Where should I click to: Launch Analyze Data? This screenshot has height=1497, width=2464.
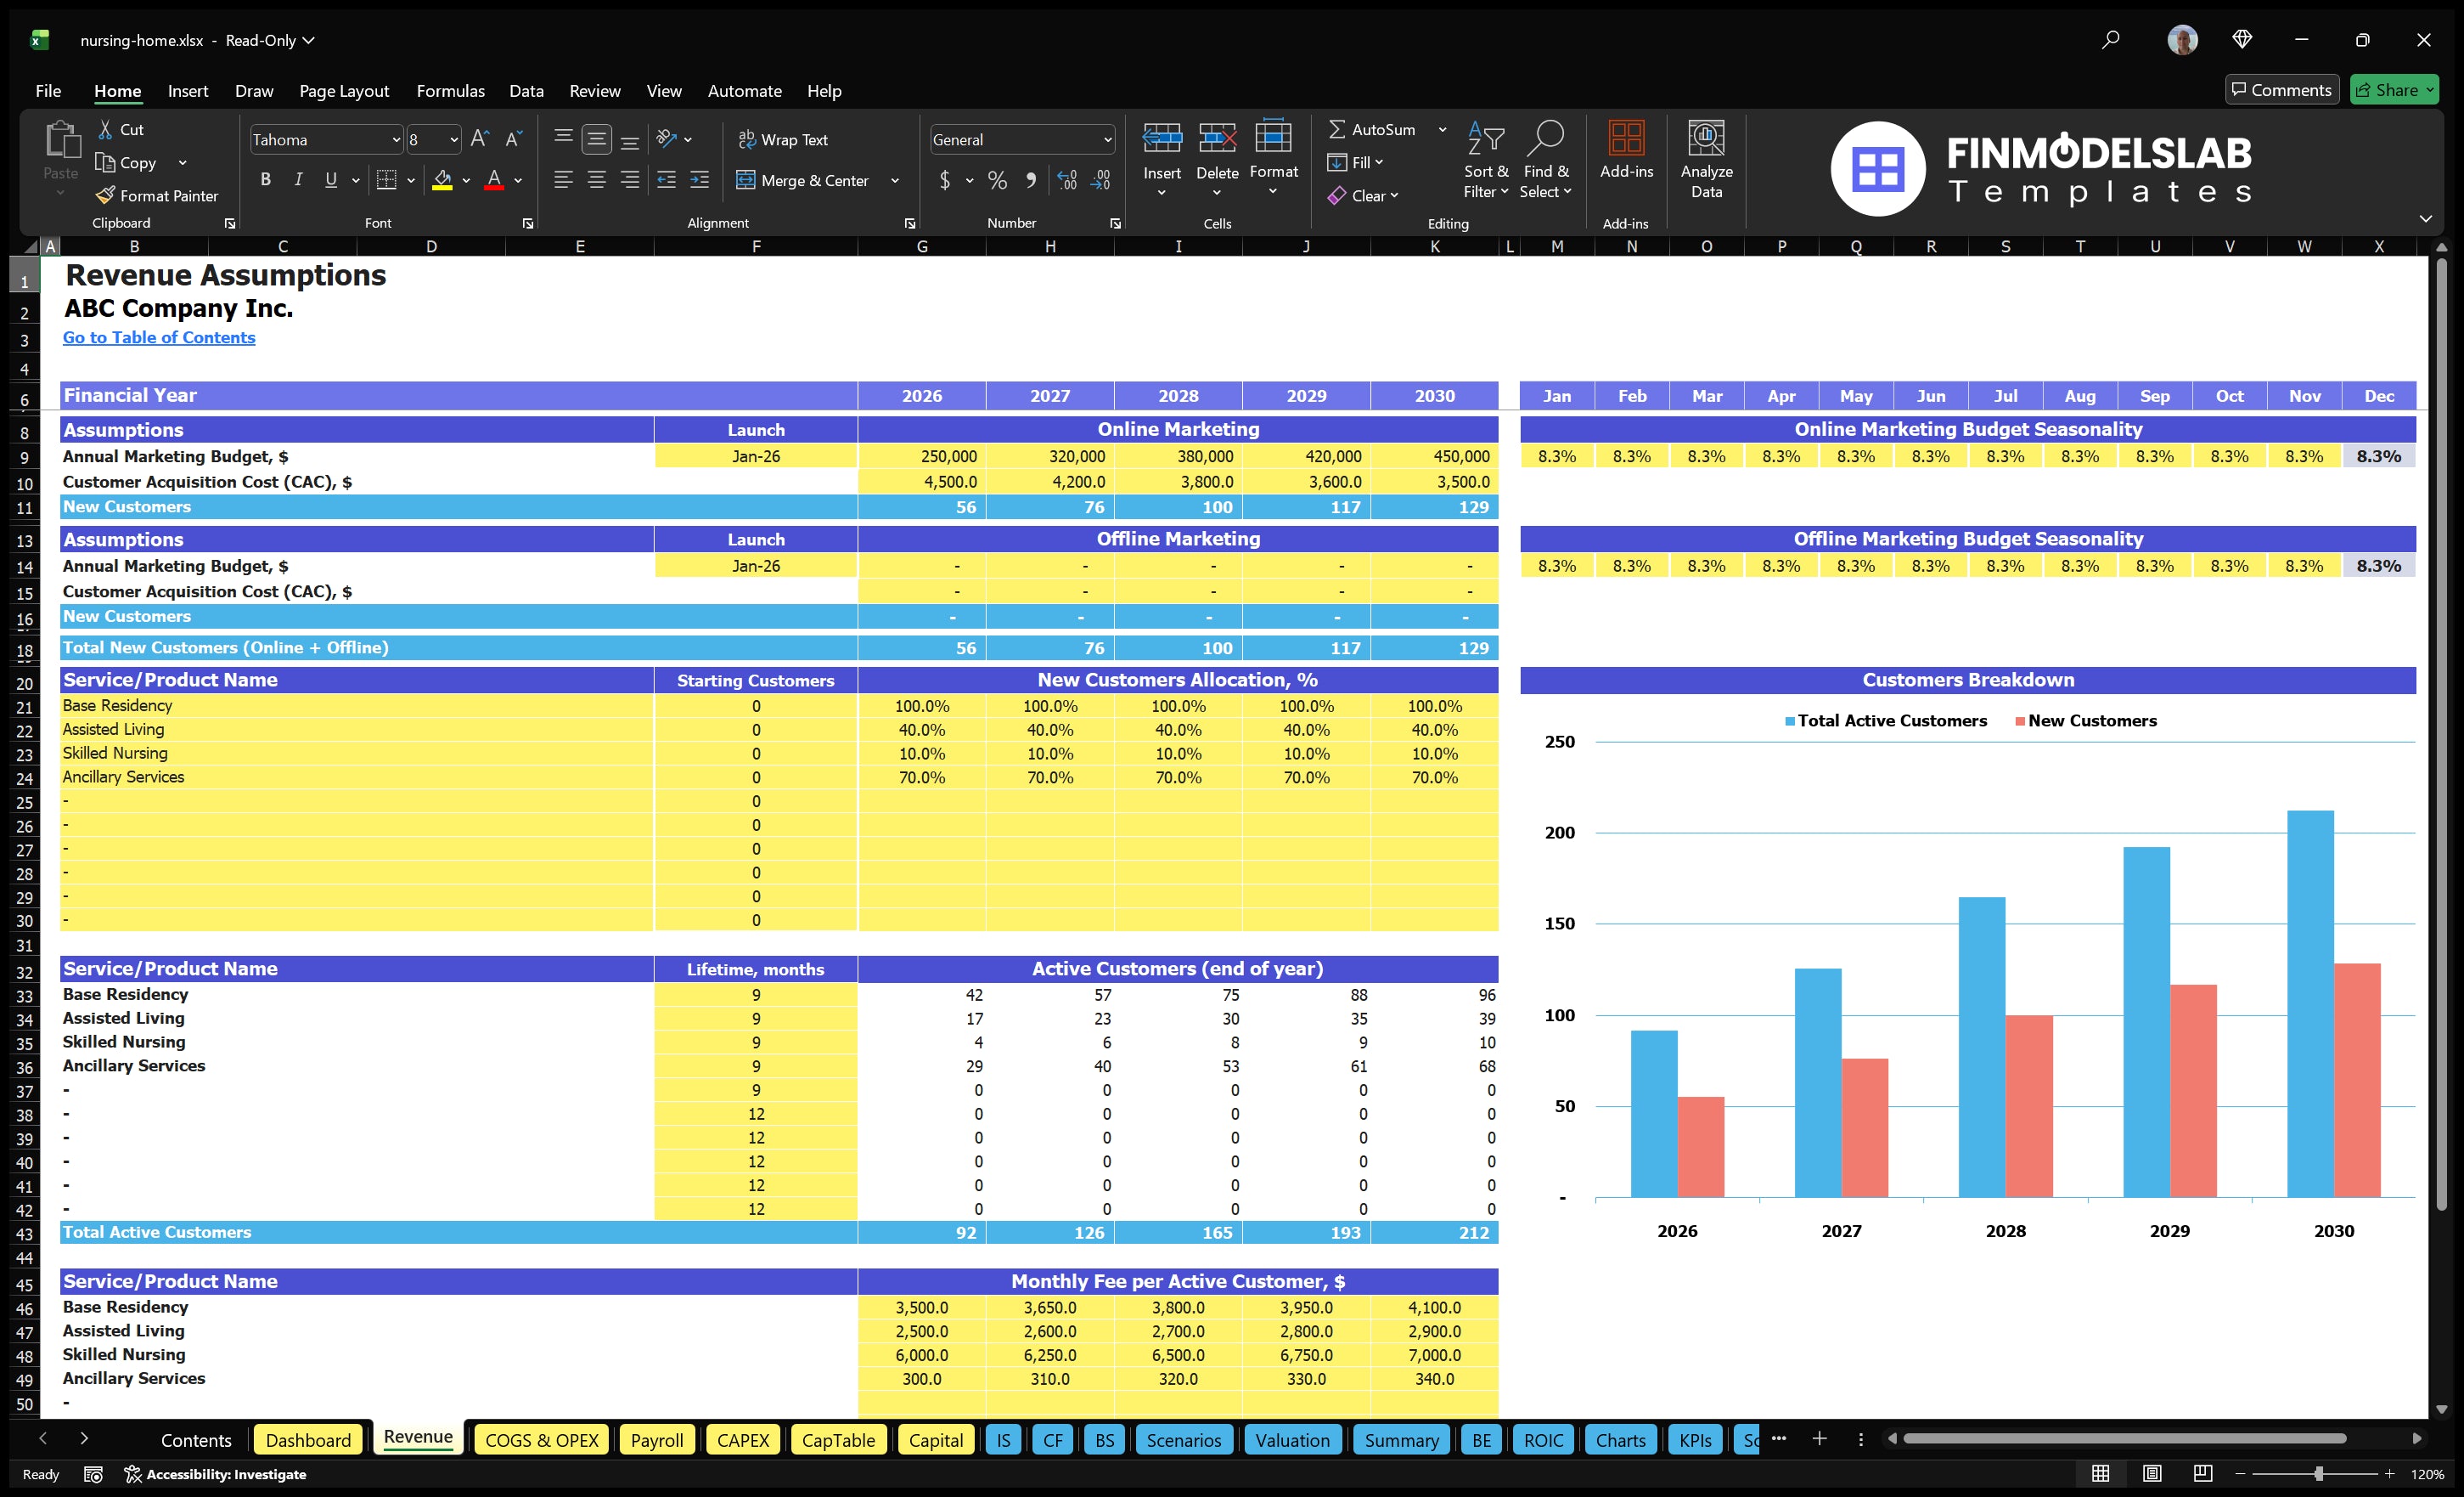pyautogui.click(x=1707, y=160)
